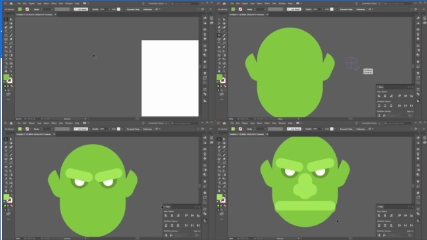Viewport: 427px width, 240px height.
Task: Click Document Setup in blank artboard window
Action: click(133, 9)
